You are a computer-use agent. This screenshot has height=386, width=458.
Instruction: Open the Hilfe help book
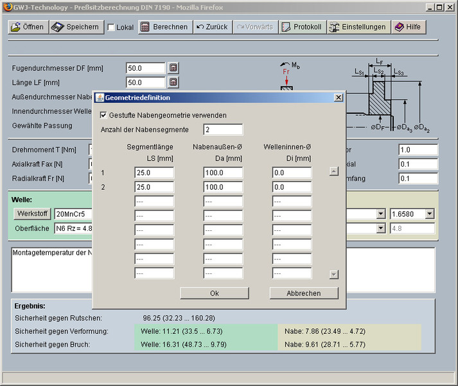point(408,27)
